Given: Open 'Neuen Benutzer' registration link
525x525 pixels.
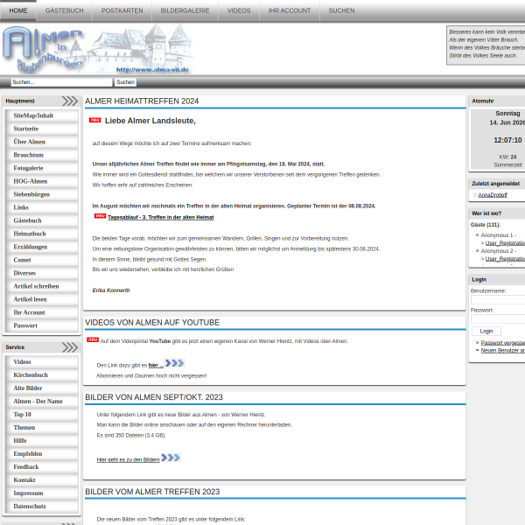Looking at the screenshot, I should coord(503,351).
